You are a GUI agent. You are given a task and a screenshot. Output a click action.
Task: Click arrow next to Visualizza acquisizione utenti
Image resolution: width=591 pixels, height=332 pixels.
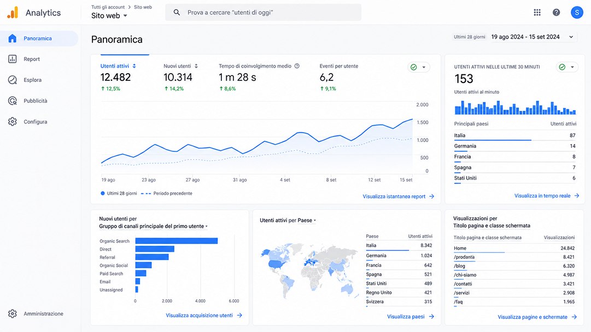click(x=239, y=316)
